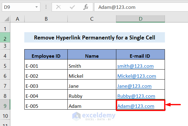Click the E-mail ID header cell
This screenshot has height=126, width=188.
[141, 54]
